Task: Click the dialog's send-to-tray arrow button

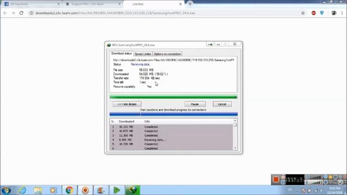Action: click(210, 44)
